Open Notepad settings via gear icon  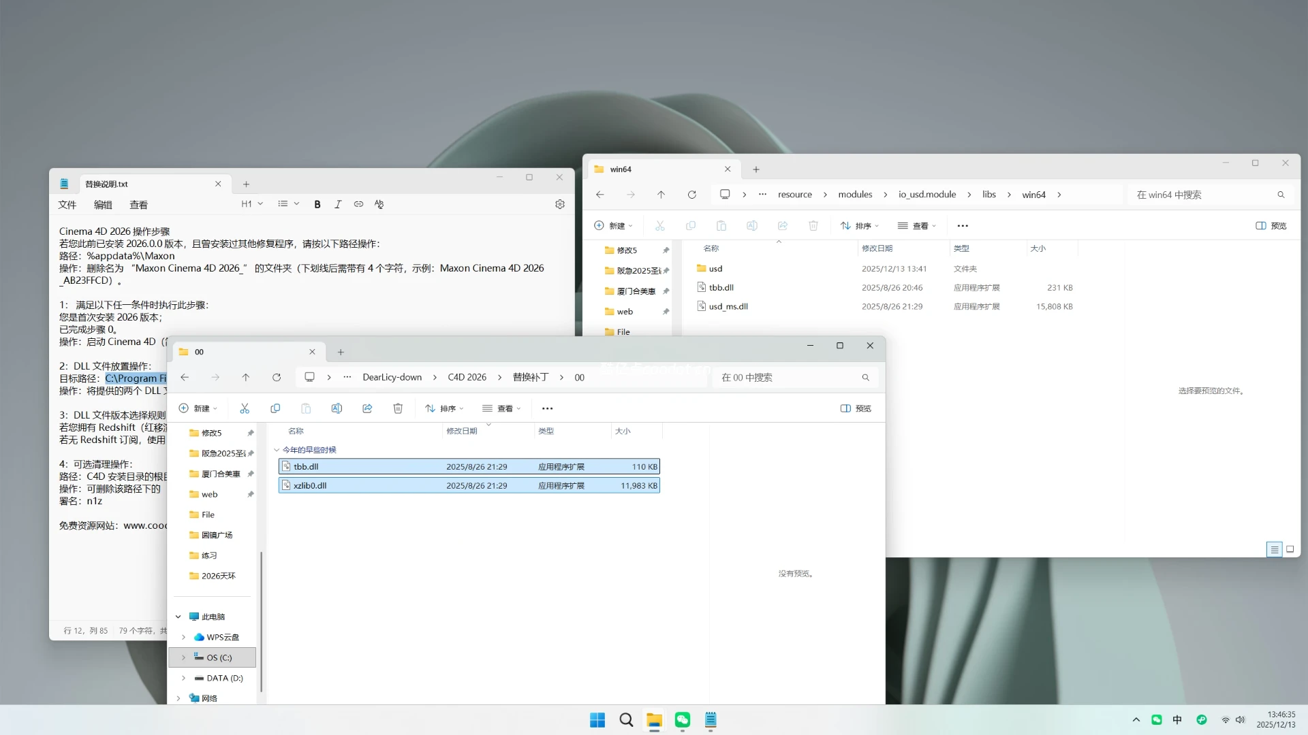pyautogui.click(x=559, y=203)
